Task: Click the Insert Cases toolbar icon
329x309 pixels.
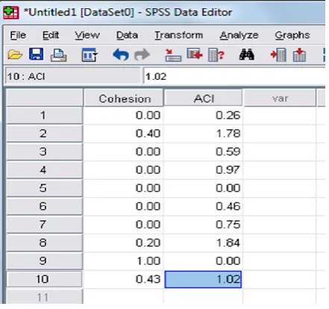Action: [278, 54]
